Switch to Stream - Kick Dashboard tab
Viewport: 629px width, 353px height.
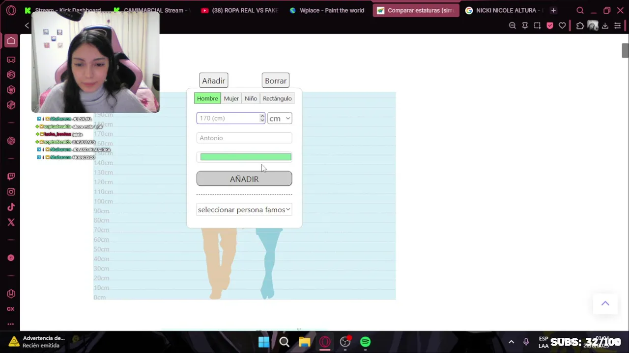tap(62, 10)
